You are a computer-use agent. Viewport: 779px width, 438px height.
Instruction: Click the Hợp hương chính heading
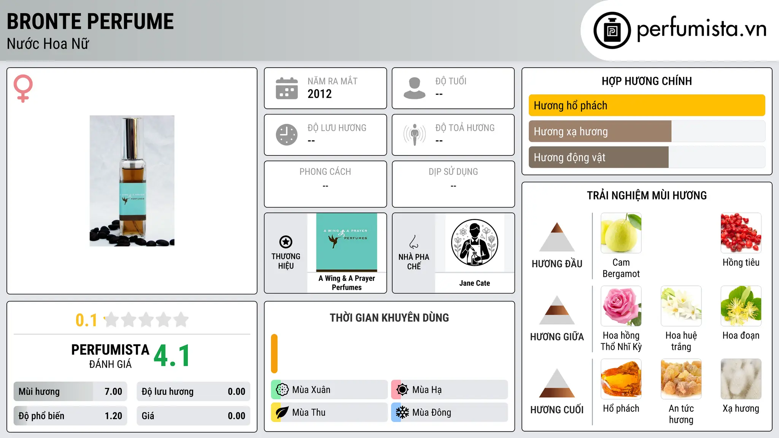click(647, 81)
